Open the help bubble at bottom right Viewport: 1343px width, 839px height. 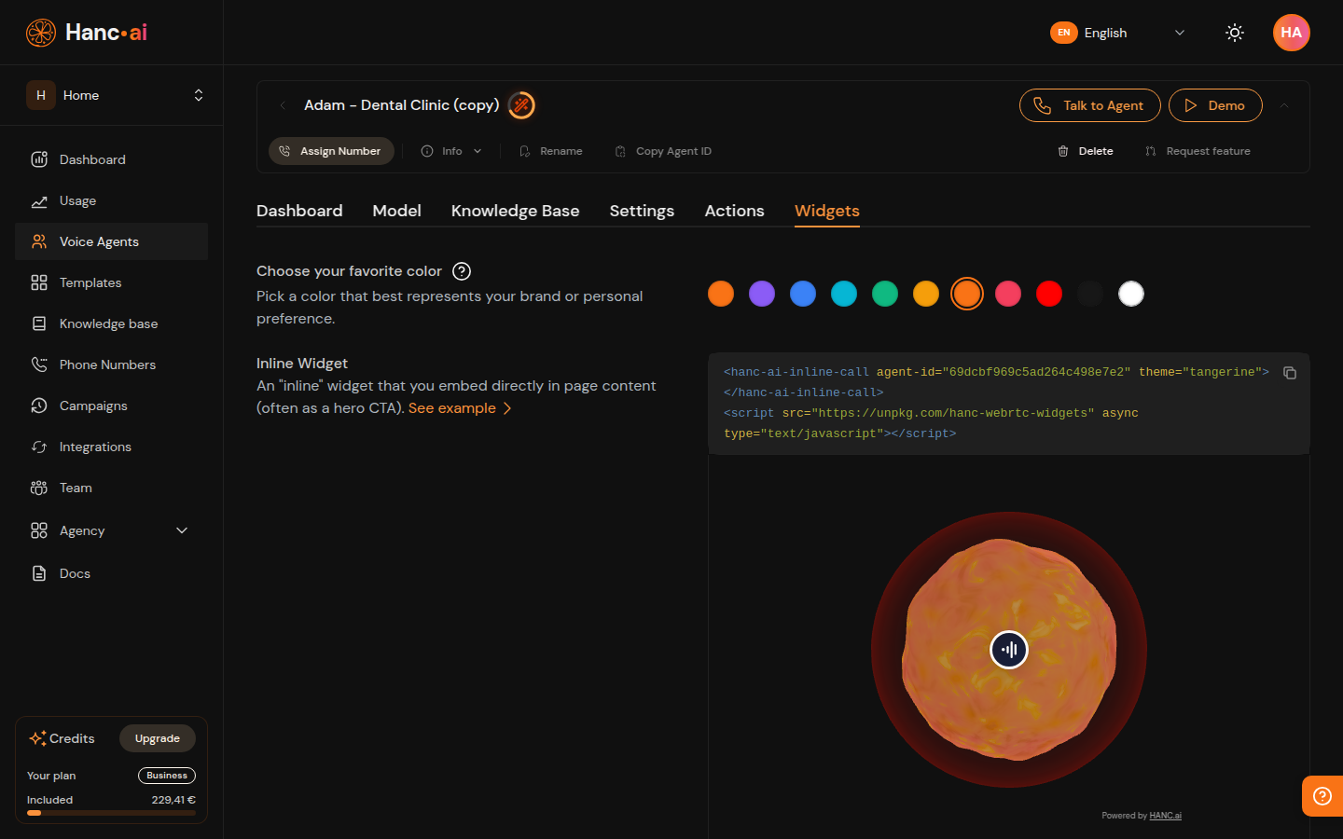(1322, 796)
